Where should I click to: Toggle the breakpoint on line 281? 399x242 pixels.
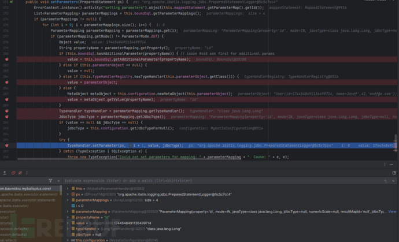[x=7, y=59]
